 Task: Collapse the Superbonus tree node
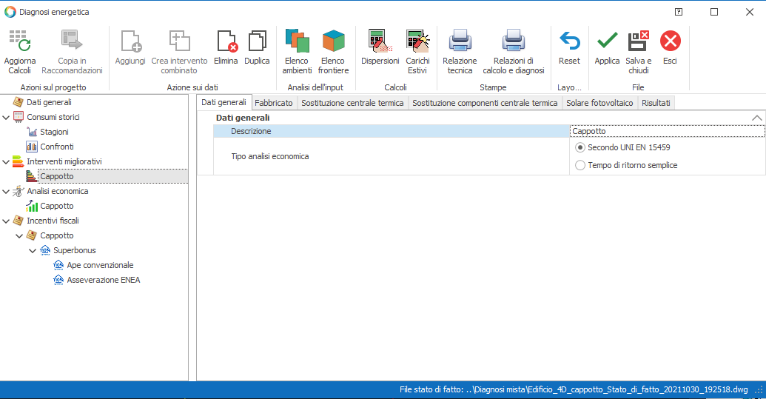tap(33, 250)
